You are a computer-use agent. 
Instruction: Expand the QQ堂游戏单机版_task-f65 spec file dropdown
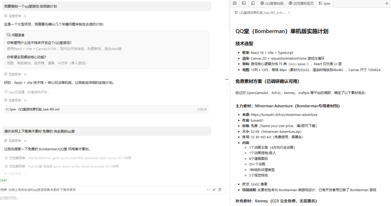pyautogui.click(x=289, y=12)
